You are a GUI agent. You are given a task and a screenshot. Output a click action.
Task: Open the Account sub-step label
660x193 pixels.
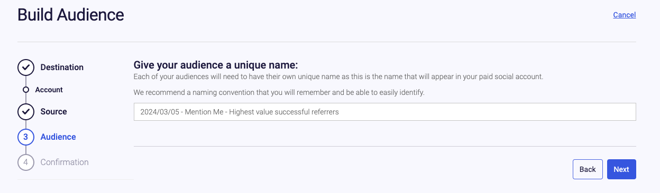point(49,90)
